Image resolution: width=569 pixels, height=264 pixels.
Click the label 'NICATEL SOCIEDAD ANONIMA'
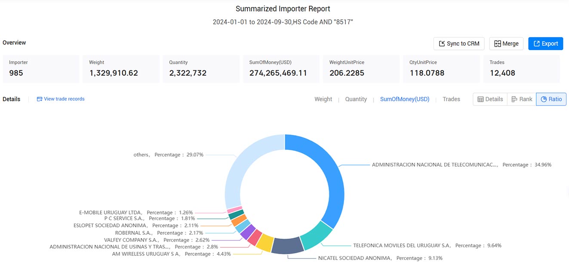pyautogui.click(x=355, y=258)
